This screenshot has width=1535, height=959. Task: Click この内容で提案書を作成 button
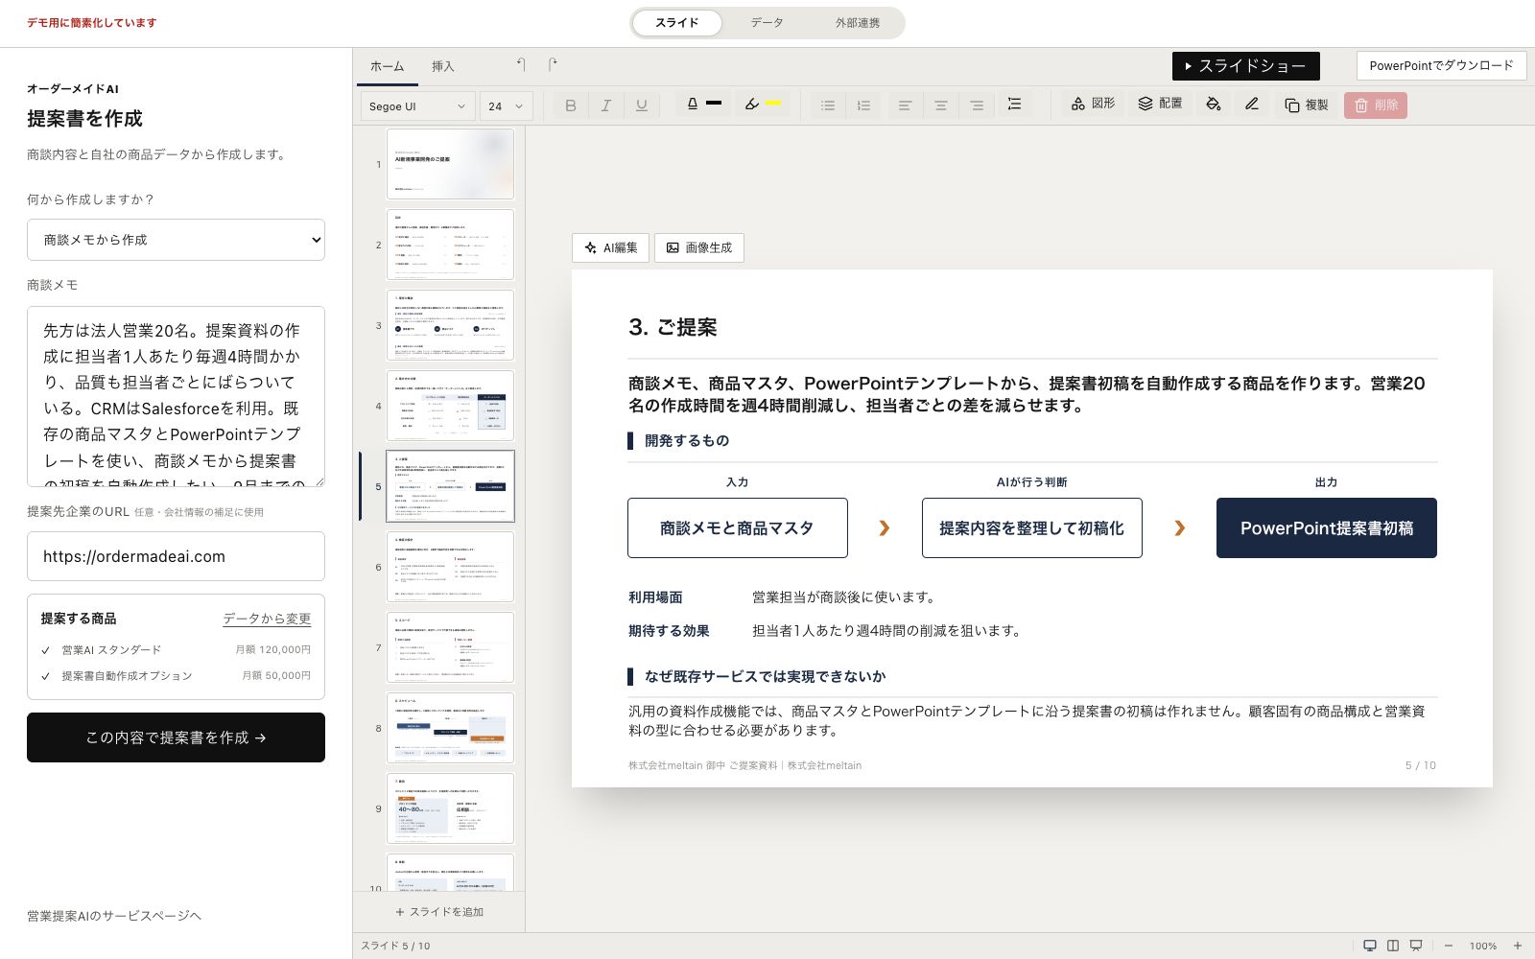(176, 737)
